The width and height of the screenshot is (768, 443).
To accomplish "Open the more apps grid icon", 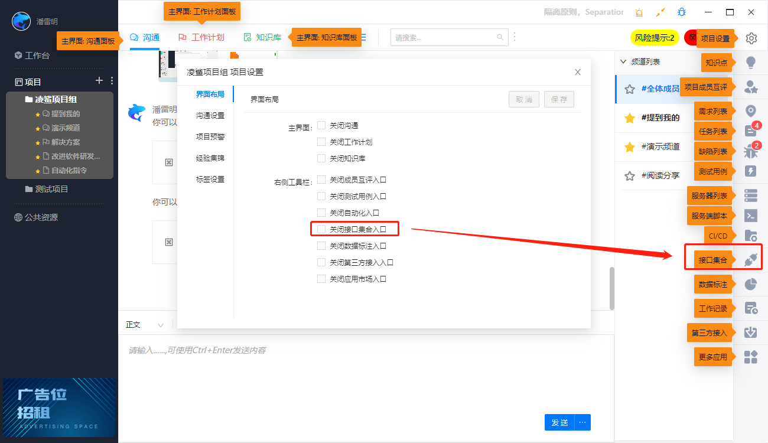I will [751, 357].
